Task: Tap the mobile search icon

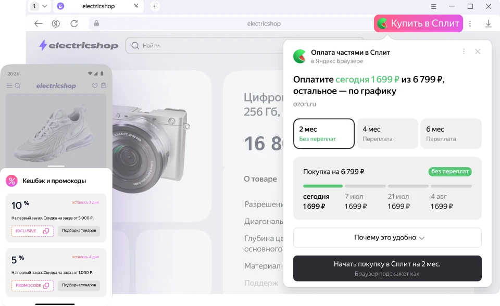Action: click(18, 86)
